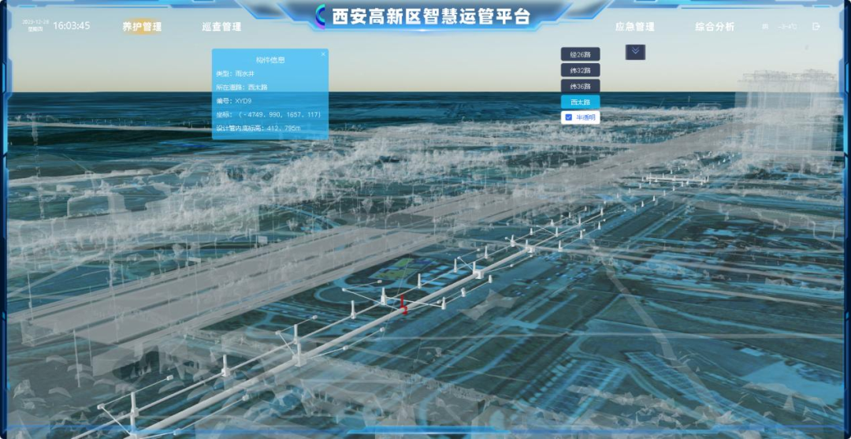Close the 构件信息 popup with X
Screen dimensions: 851x439
tap(323, 54)
